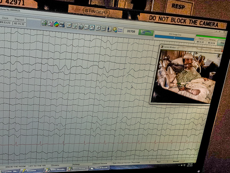Open the Annotation taskbar window

click(32, 170)
